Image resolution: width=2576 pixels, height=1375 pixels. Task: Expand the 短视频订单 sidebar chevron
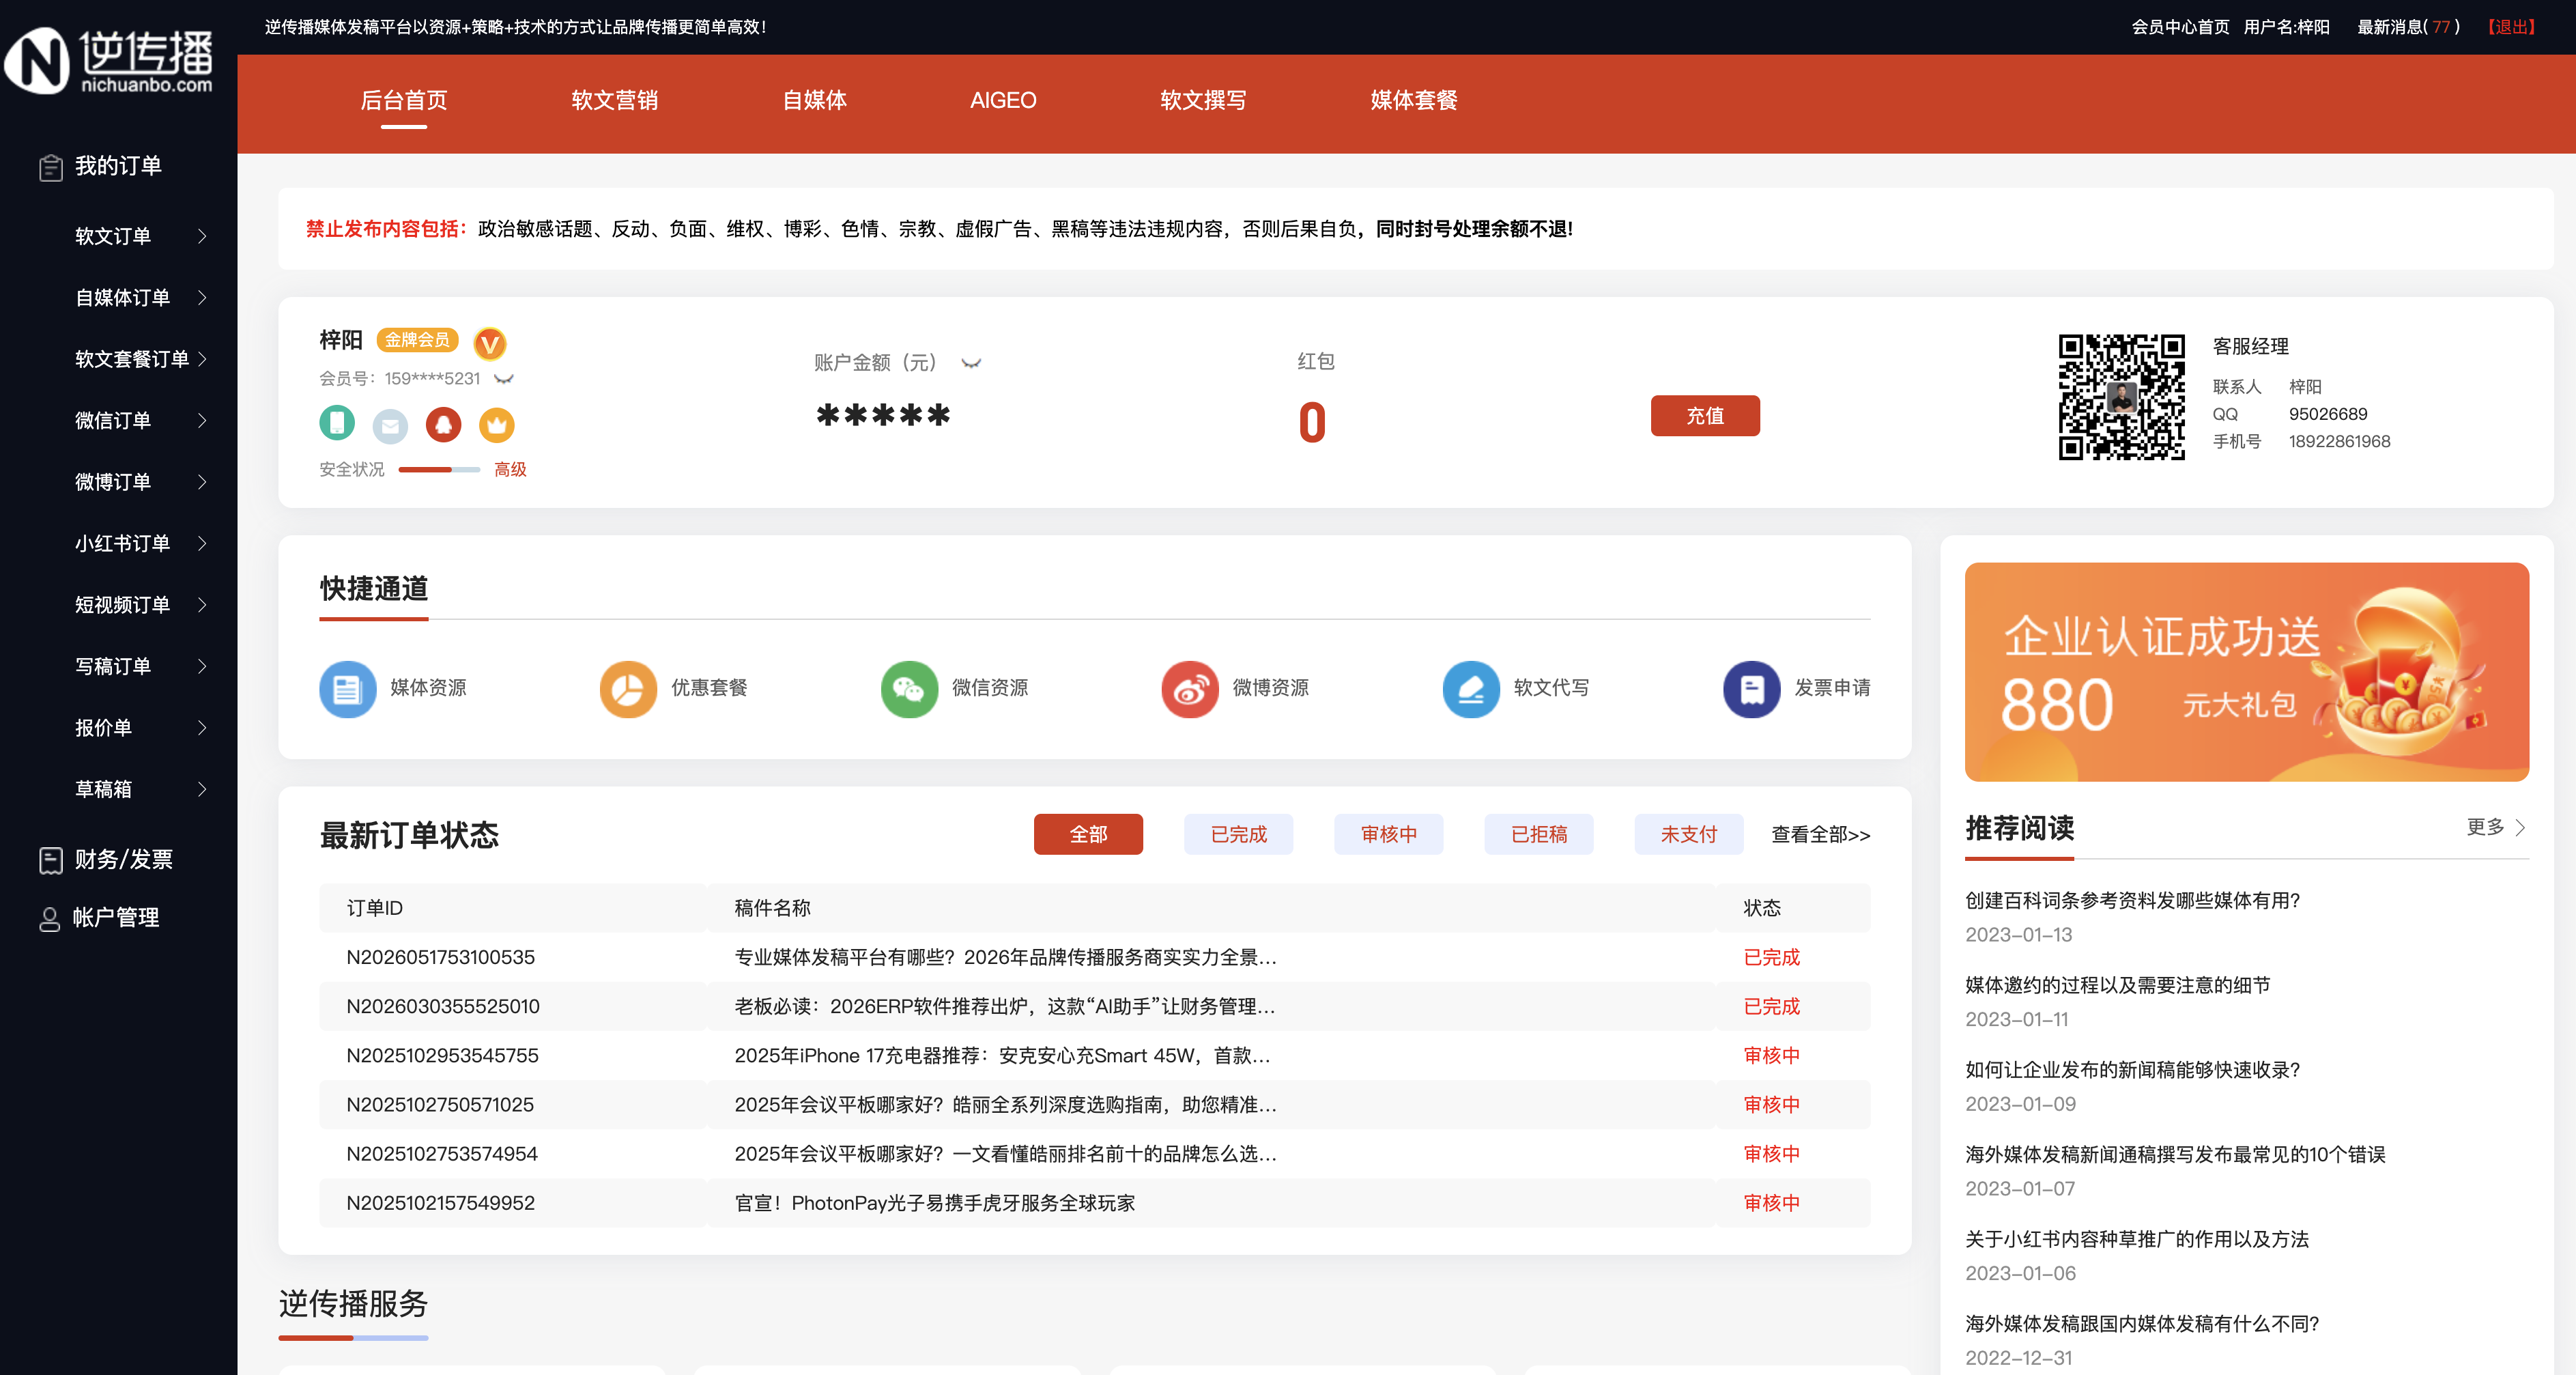(x=202, y=605)
